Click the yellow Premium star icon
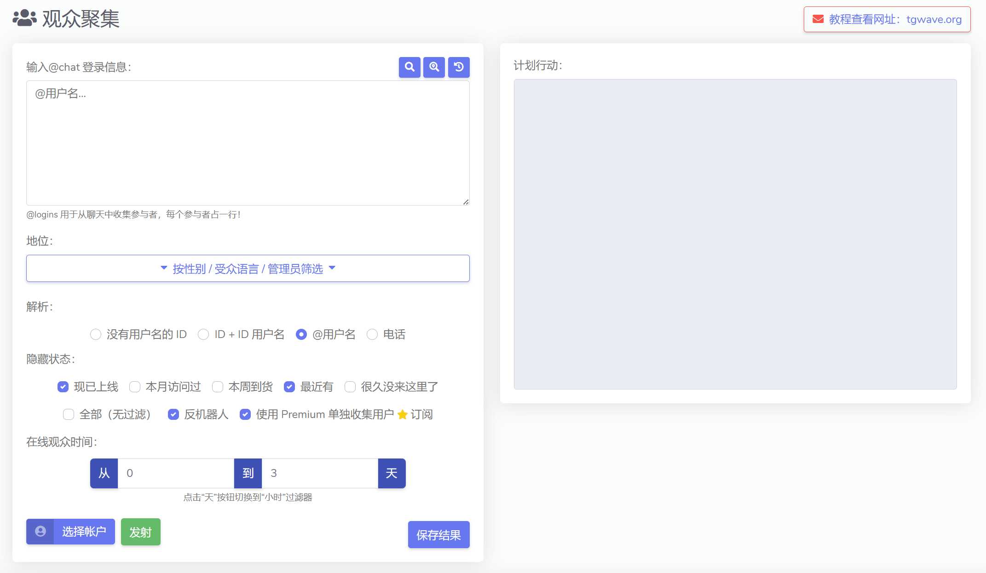The width and height of the screenshot is (986, 573). pyautogui.click(x=402, y=415)
